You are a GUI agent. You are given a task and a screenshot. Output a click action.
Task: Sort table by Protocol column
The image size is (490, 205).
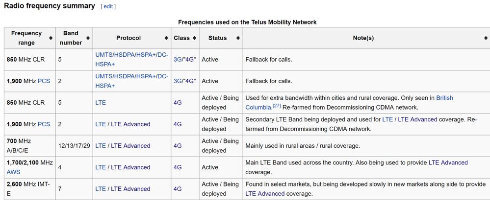tap(166, 38)
